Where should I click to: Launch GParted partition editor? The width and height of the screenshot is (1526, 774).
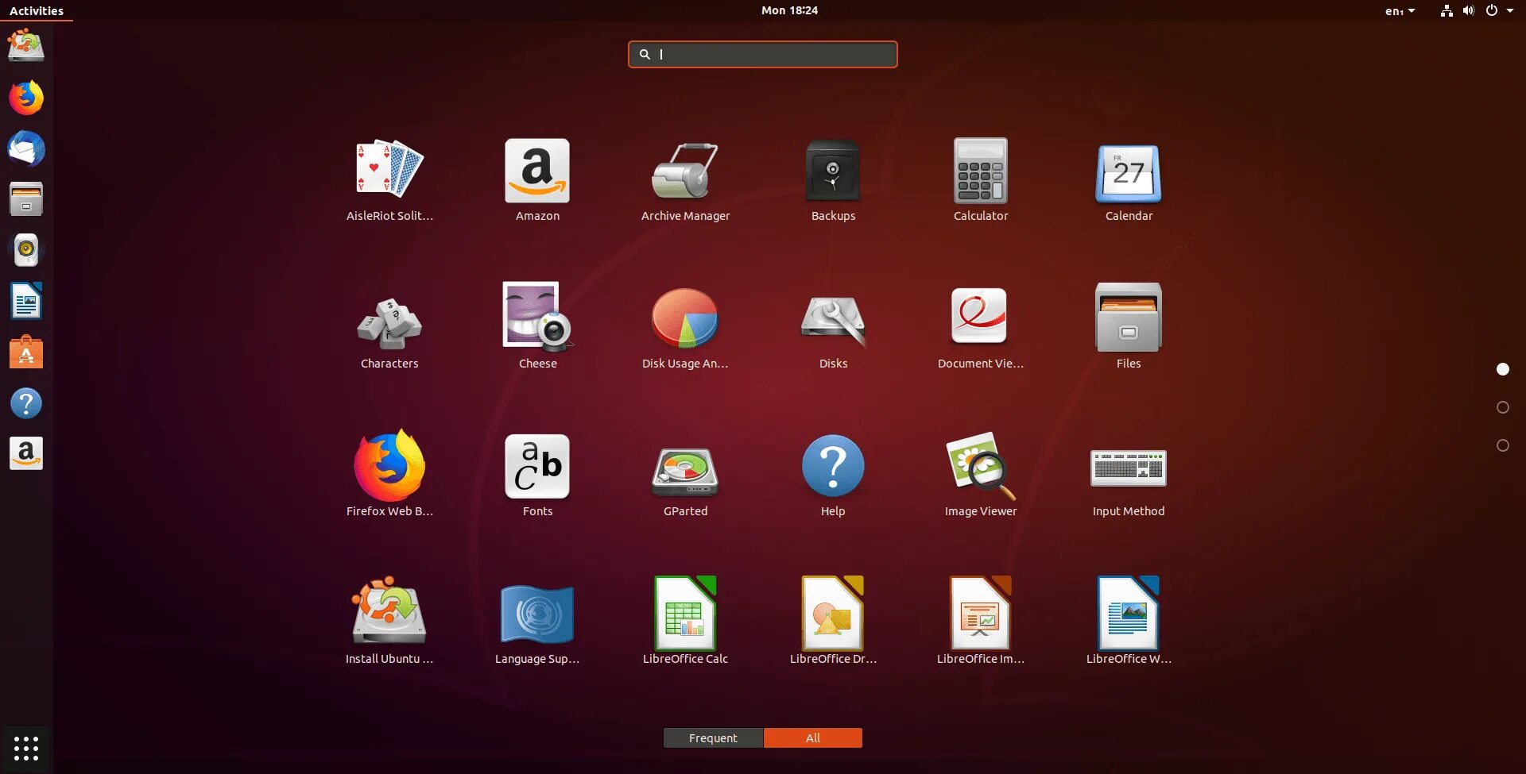click(685, 476)
